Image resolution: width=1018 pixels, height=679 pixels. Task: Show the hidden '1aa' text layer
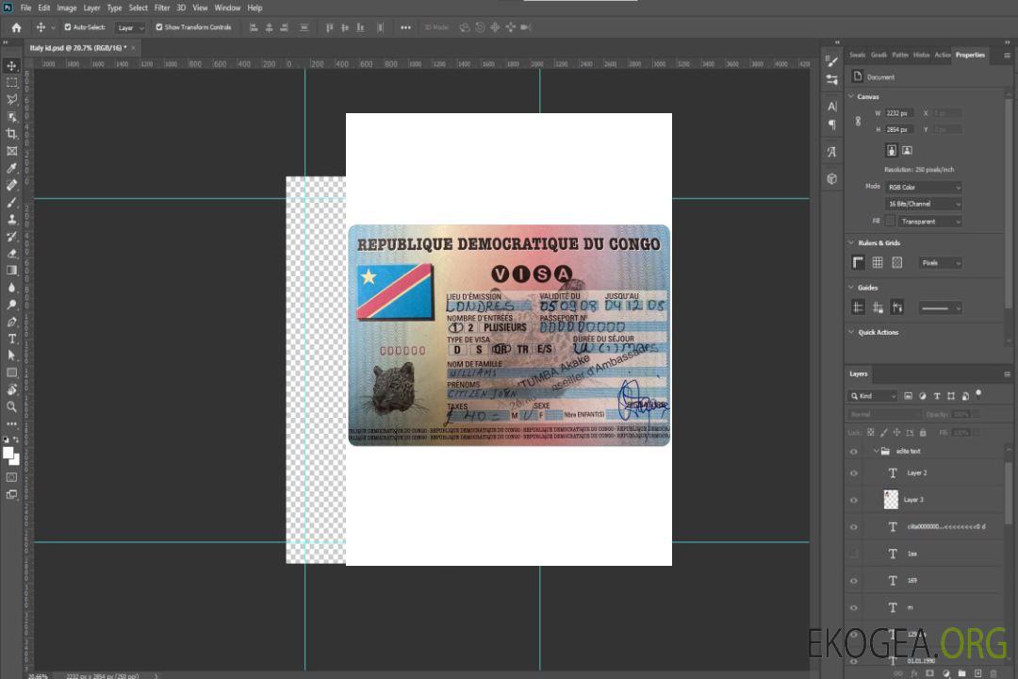coord(854,554)
